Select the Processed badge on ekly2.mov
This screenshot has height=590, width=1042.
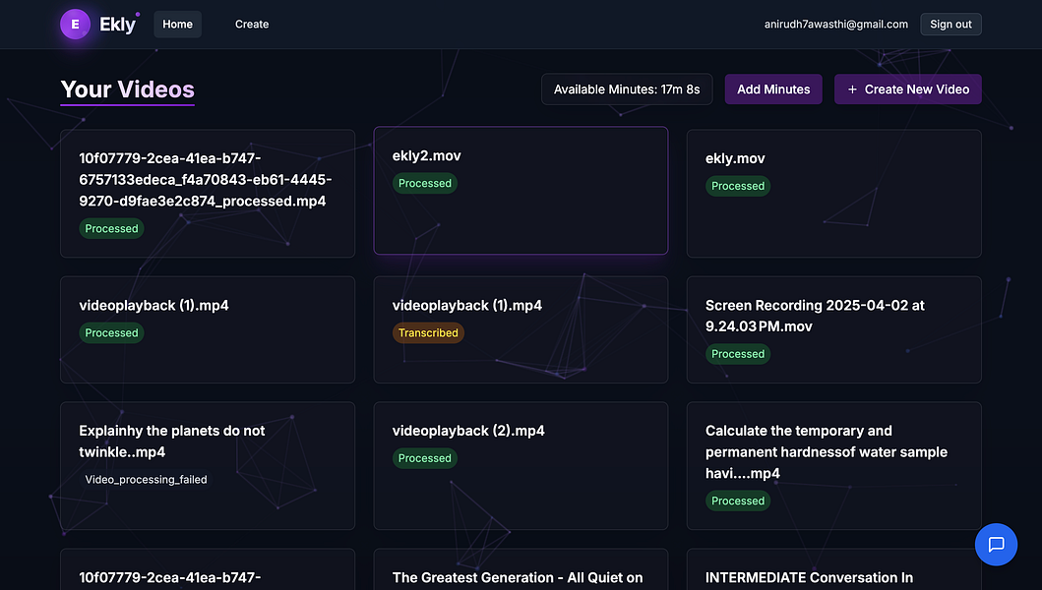[x=424, y=183]
